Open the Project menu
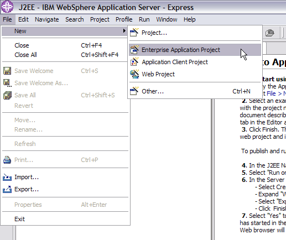 (100, 19)
